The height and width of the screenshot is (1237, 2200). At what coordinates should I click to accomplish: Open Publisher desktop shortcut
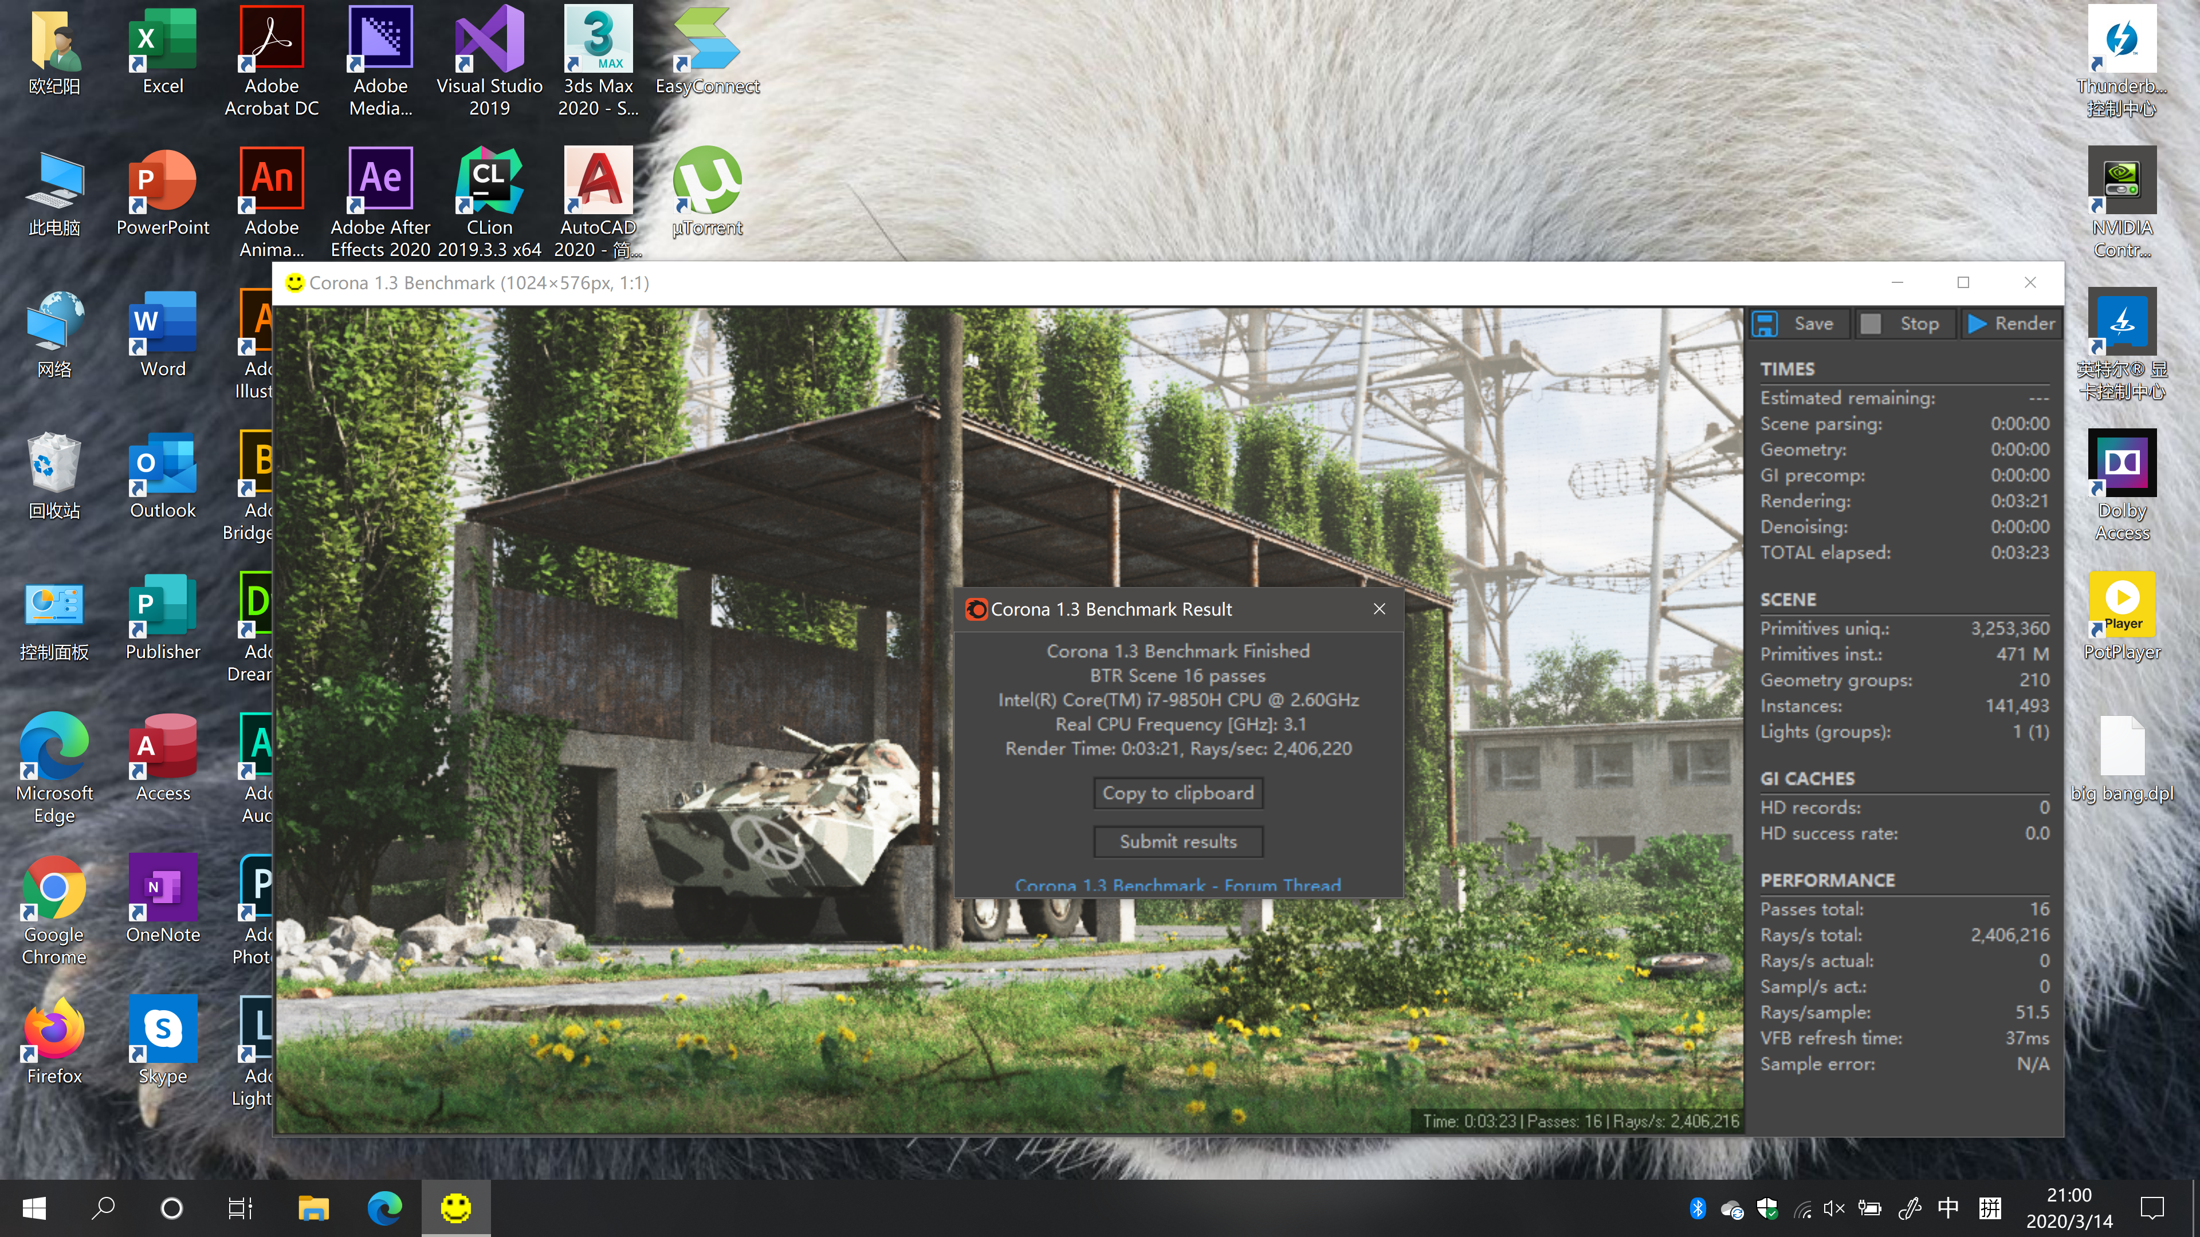click(x=162, y=618)
